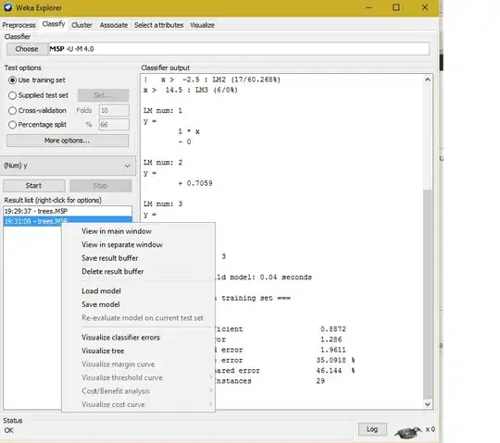
Task: Select the Percentage split radio button
Action: [12, 125]
